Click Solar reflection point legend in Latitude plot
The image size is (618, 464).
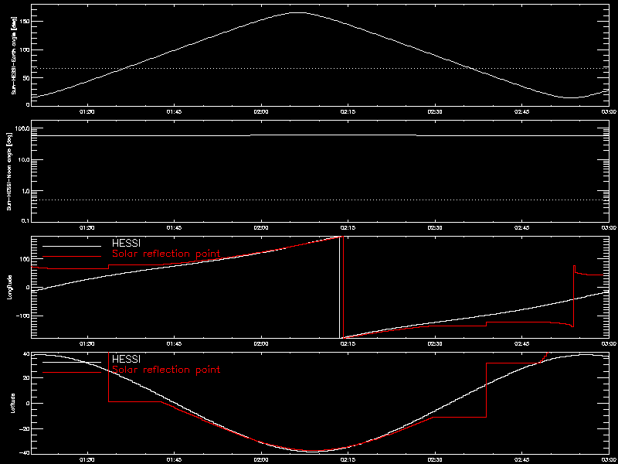click(166, 370)
